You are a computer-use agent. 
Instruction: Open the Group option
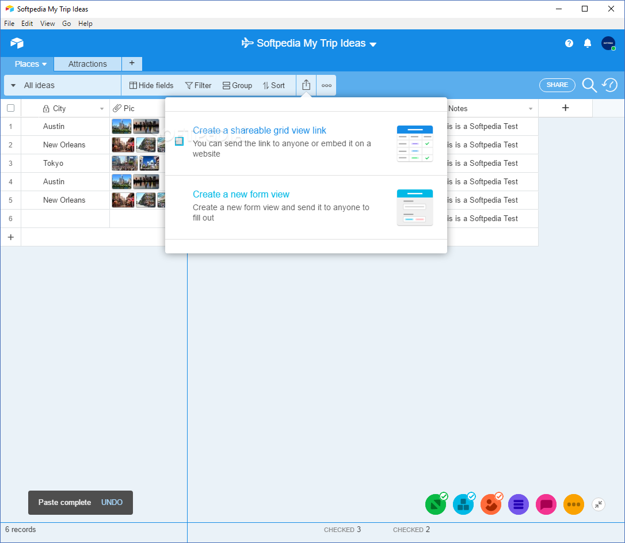point(237,85)
